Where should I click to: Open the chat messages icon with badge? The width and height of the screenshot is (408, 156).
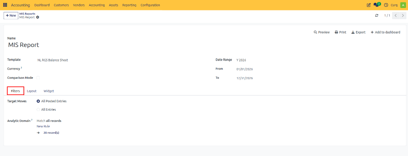[x=377, y=5]
